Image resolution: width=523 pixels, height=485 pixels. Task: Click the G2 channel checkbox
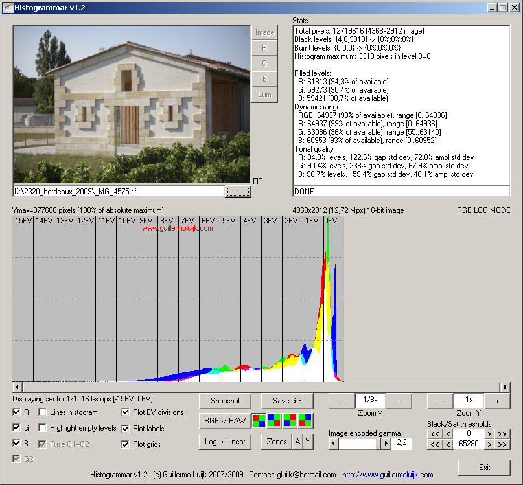(x=16, y=459)
